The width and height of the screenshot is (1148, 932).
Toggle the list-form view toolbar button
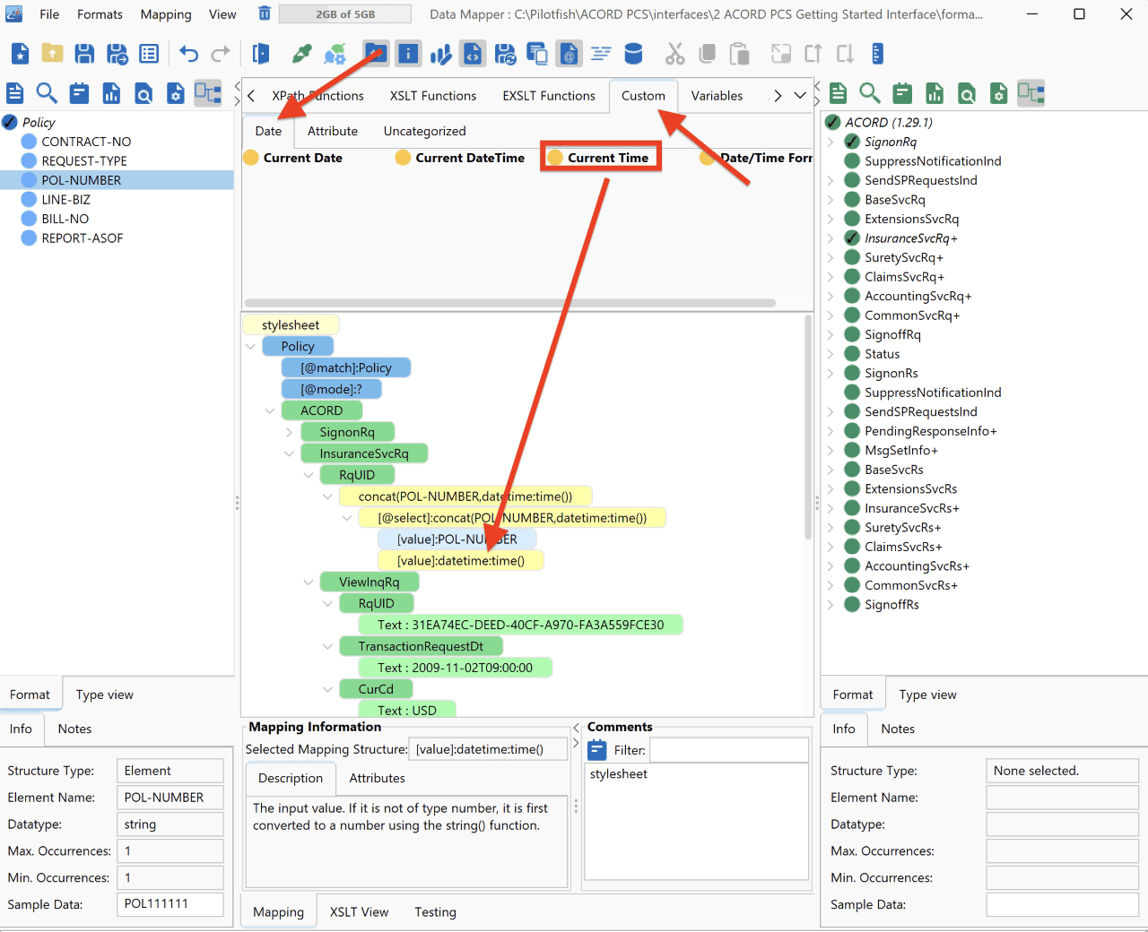(x=149, y=54)
